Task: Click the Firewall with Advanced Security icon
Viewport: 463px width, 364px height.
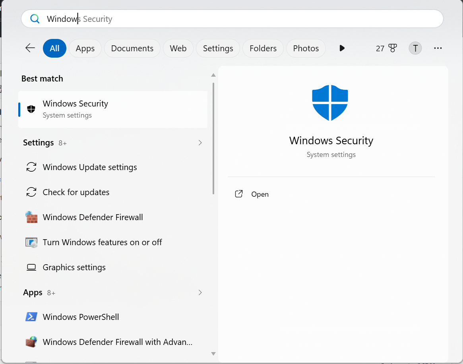Action: (31, 342)
